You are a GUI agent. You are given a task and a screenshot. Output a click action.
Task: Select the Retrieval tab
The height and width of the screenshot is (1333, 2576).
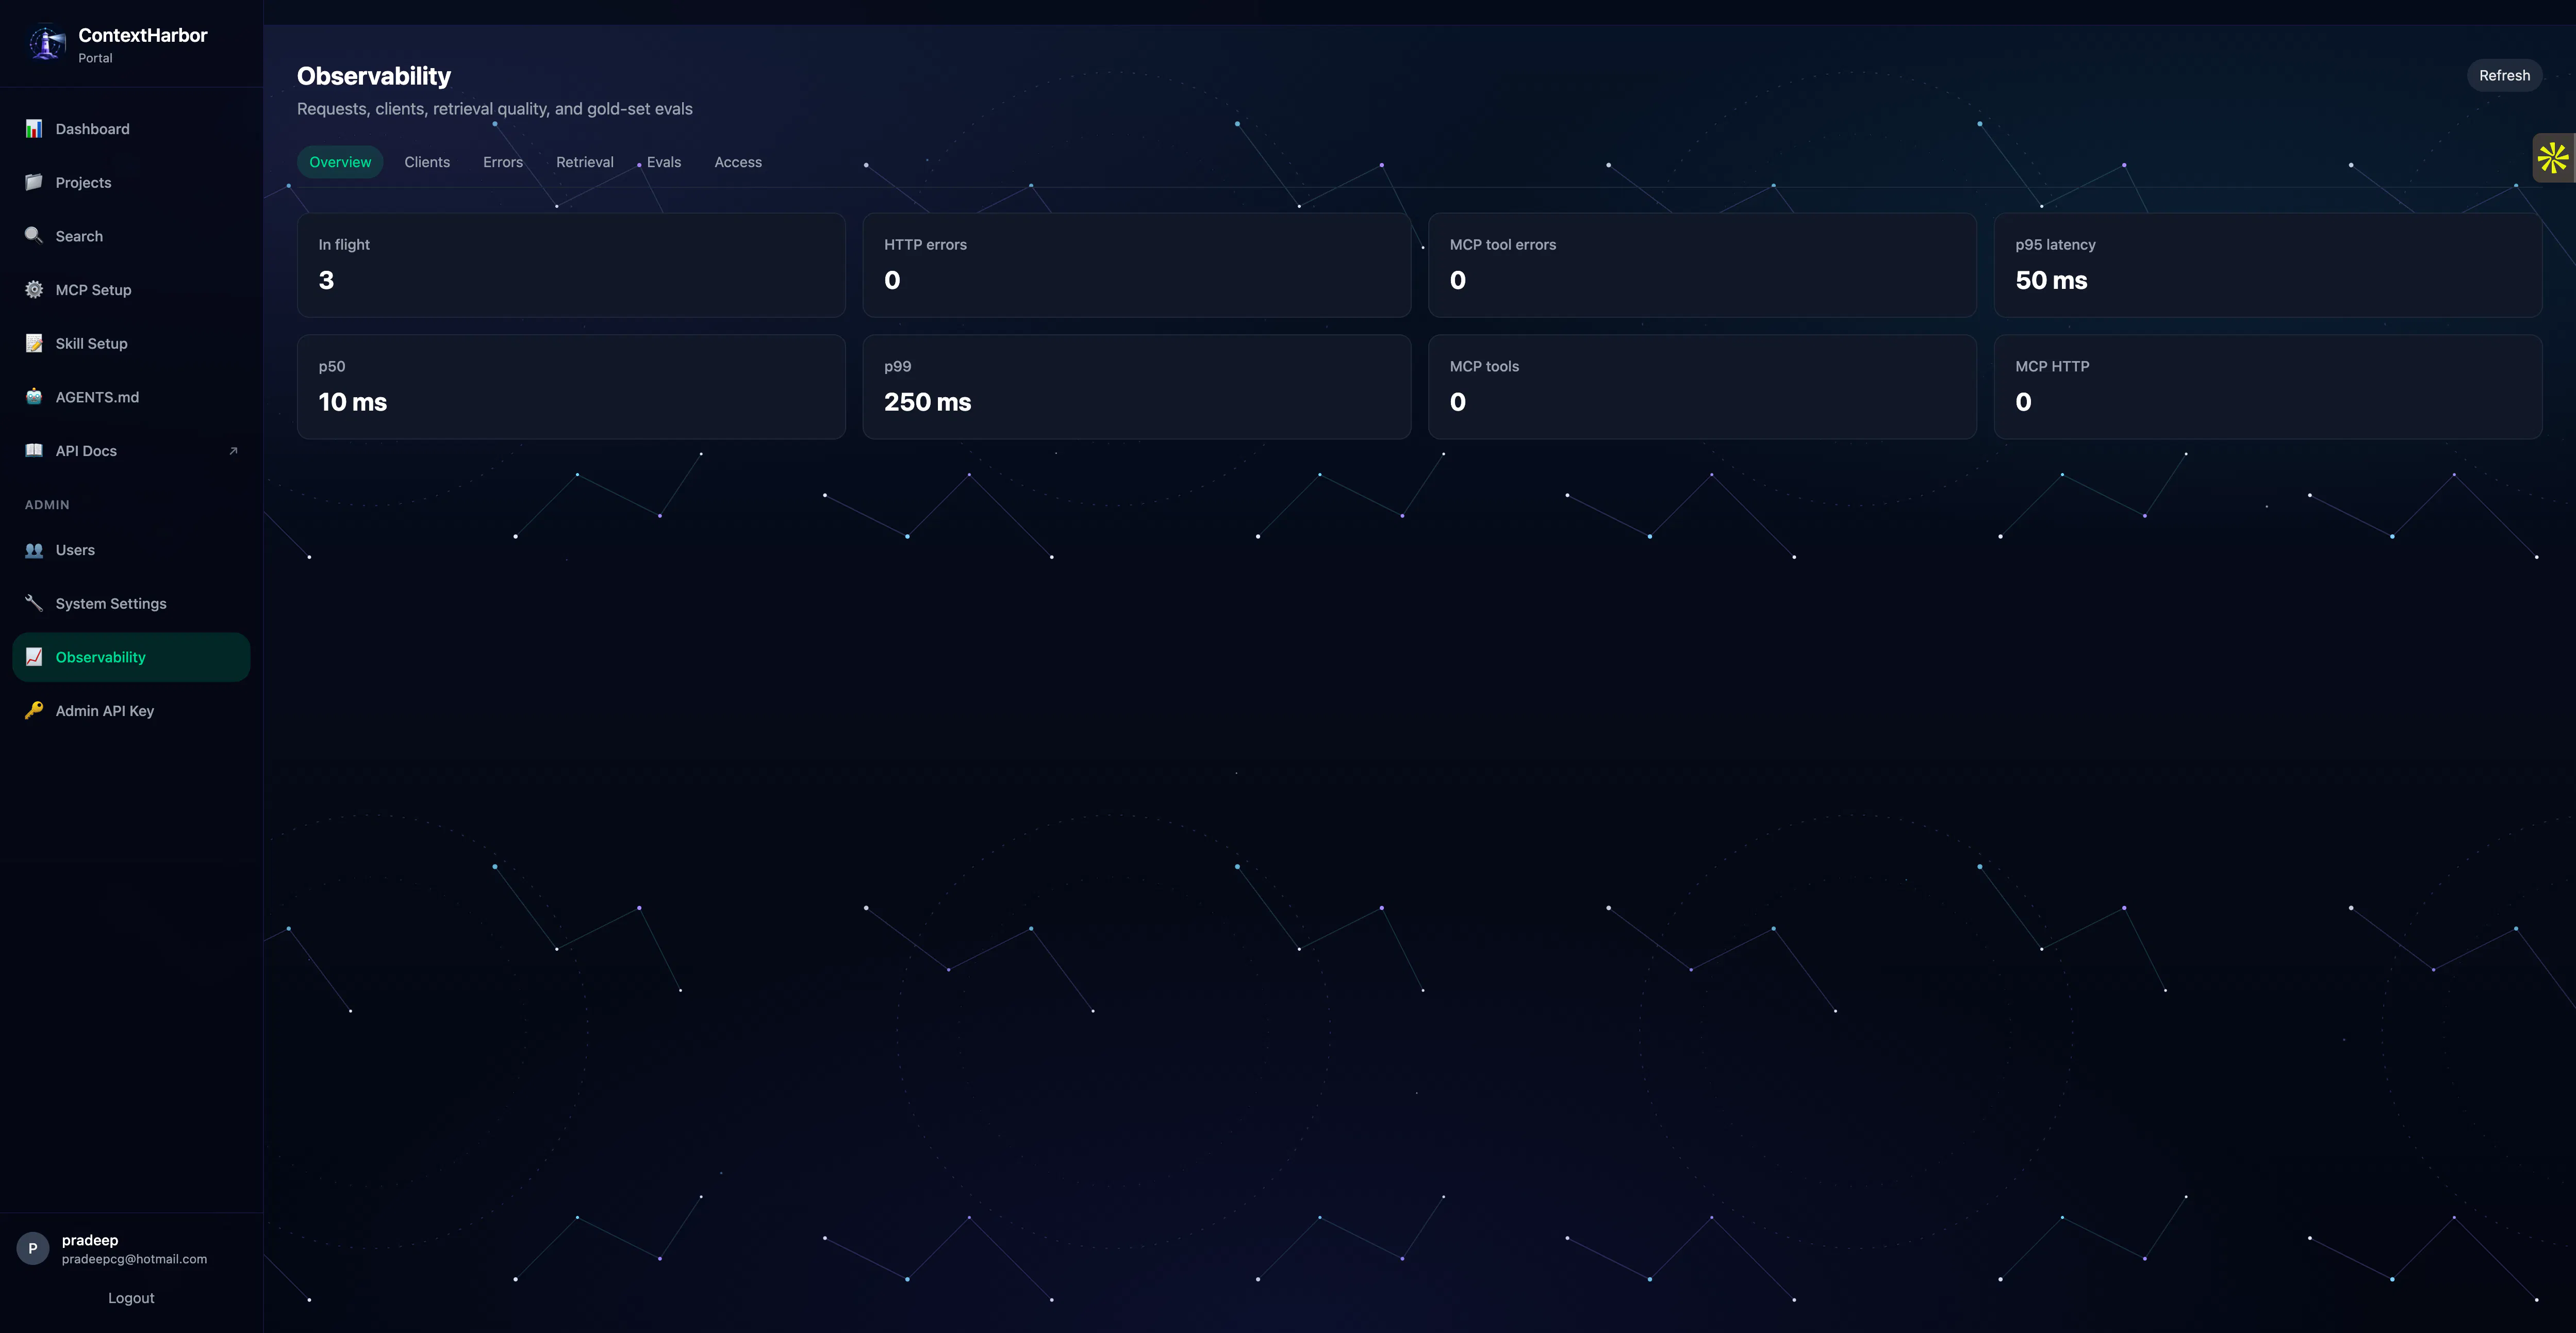coord(585,162)
